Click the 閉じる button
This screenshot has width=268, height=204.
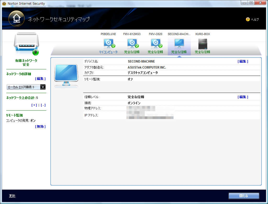tap(244, 196)
